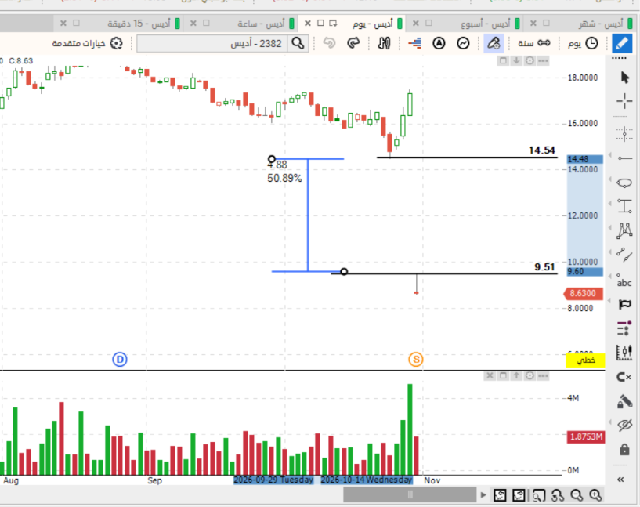
Task: Select the dashed cross-line cursor tool
Action: [624, 133]
